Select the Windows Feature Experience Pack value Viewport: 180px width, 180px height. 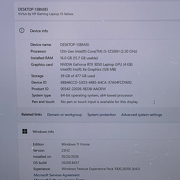click(x=101, y=169)
